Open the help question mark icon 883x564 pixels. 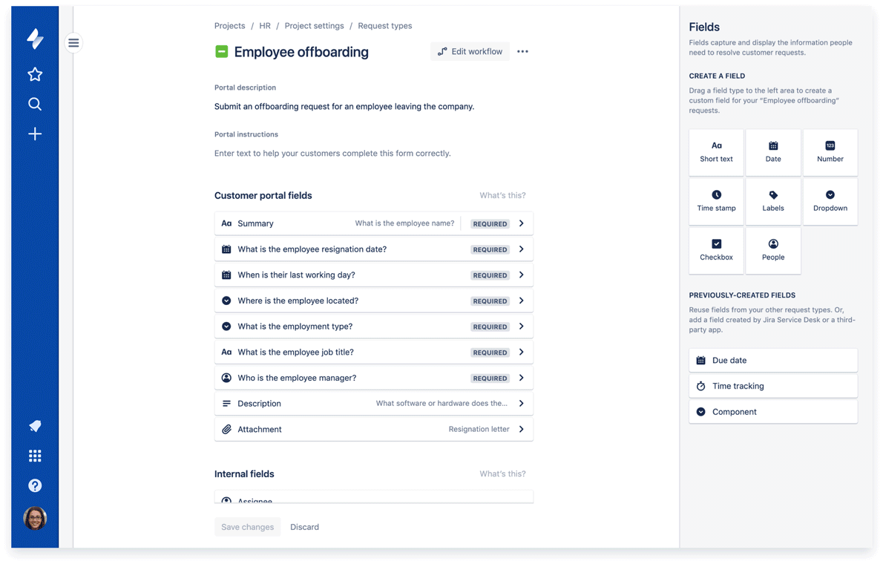pos(34,485)
